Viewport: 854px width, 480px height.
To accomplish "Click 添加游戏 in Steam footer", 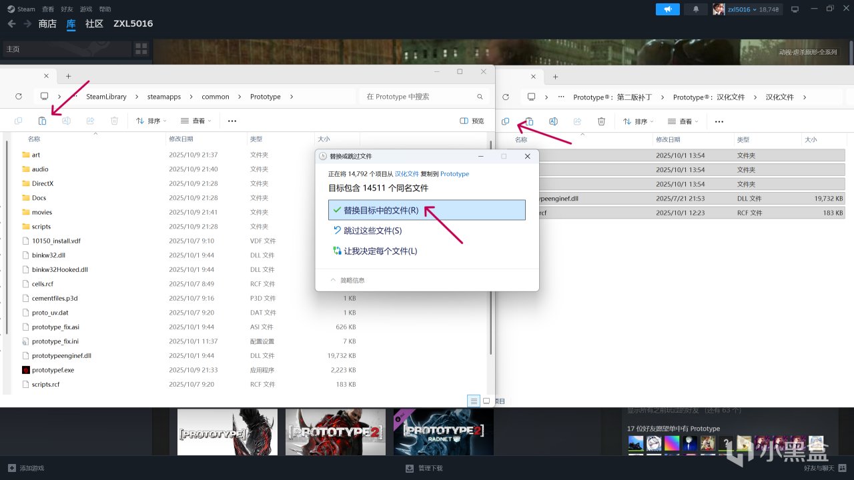I will pos(26,468).
